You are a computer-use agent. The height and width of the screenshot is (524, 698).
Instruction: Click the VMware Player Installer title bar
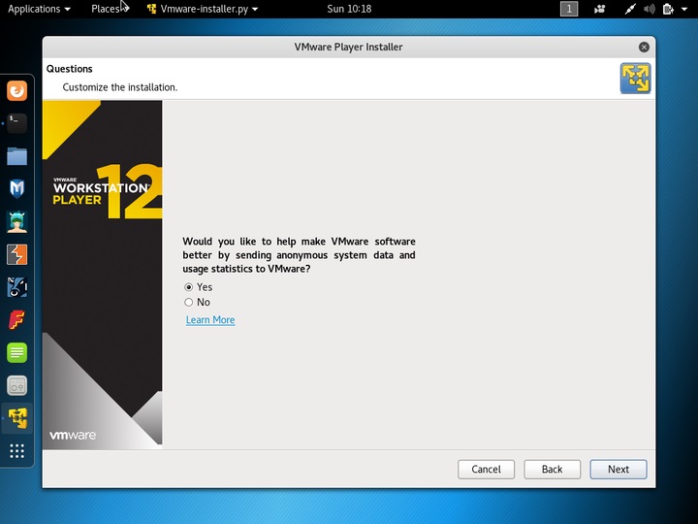pos(349,48)
